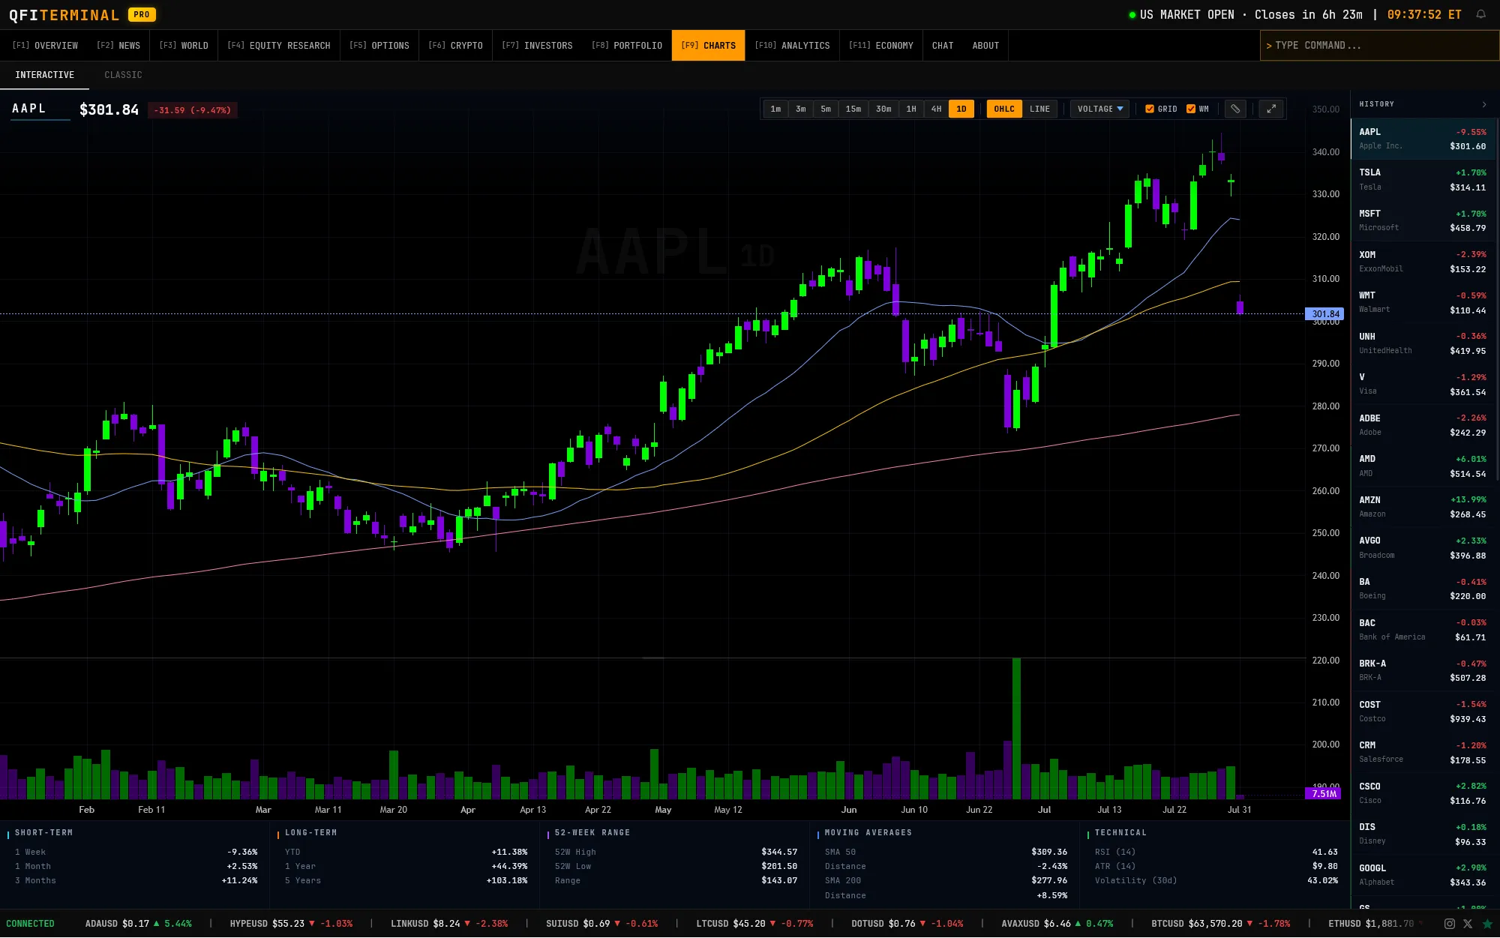
Task: Click the notification bell icon
Action: point(1480,14)
